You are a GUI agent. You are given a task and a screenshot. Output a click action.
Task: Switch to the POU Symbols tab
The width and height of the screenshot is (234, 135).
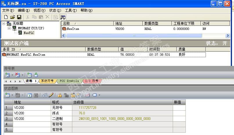[69, 81]
